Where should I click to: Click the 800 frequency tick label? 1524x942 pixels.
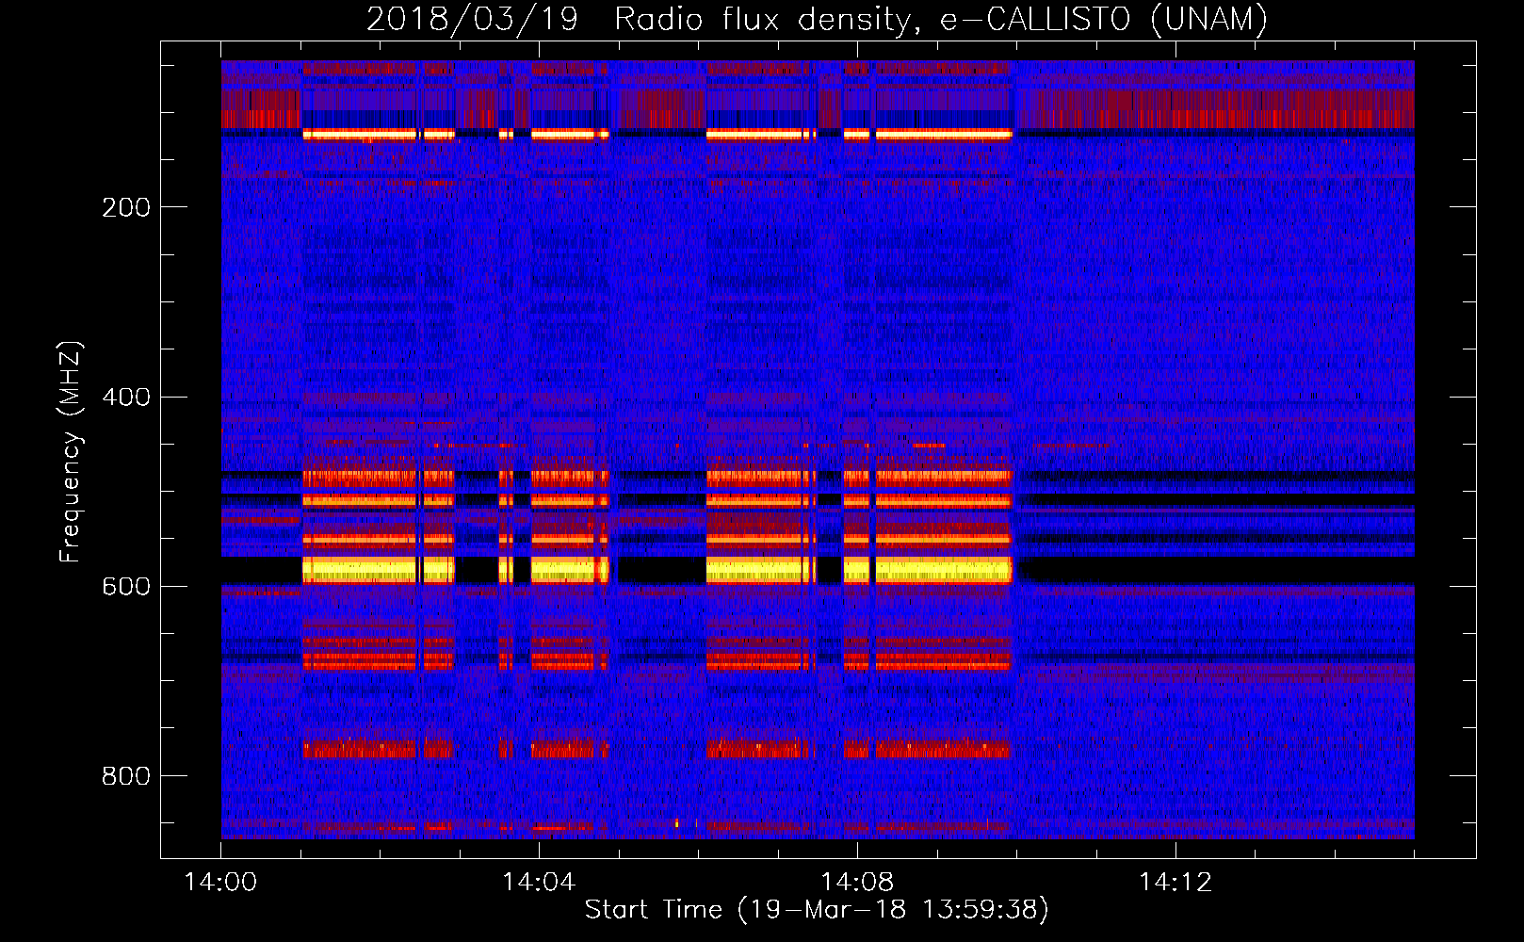(126, 776)
